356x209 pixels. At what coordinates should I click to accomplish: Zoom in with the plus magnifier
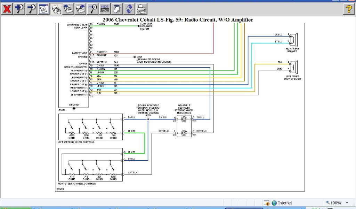[x=19, y=9]
